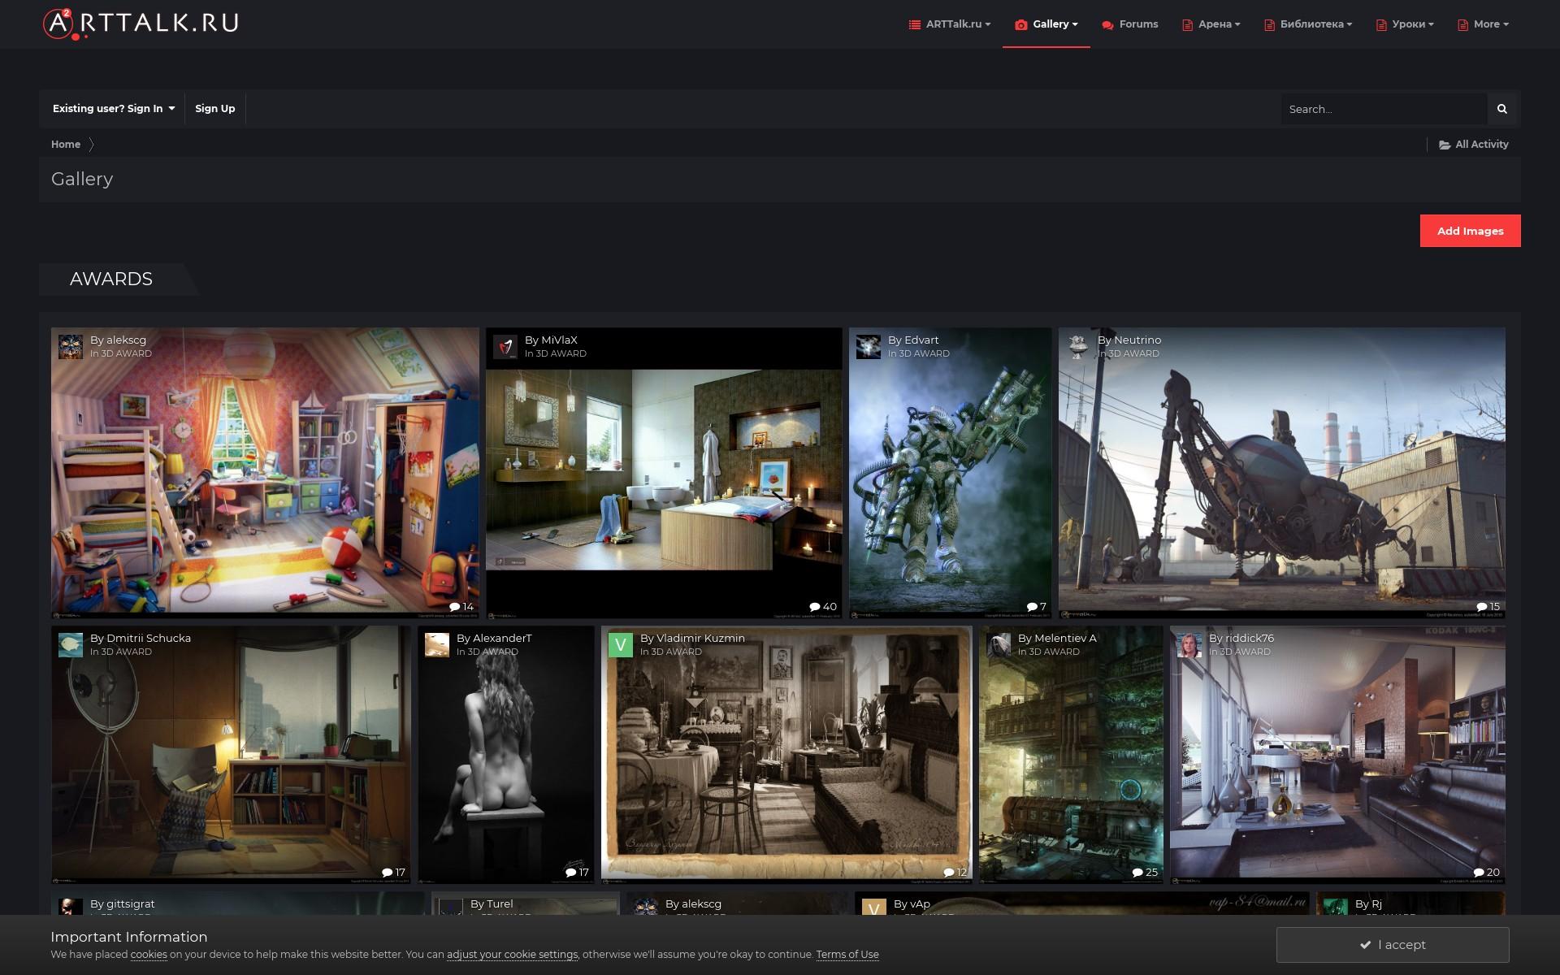1560x975 pixels.
Task: Click Neutrino's avatar icon
Action: (1078, 347)
